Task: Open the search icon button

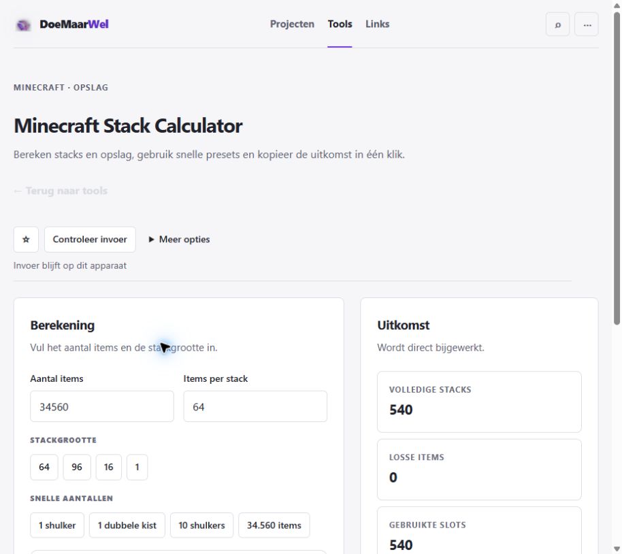Action: pyautogui.click(x=557, y=25)
